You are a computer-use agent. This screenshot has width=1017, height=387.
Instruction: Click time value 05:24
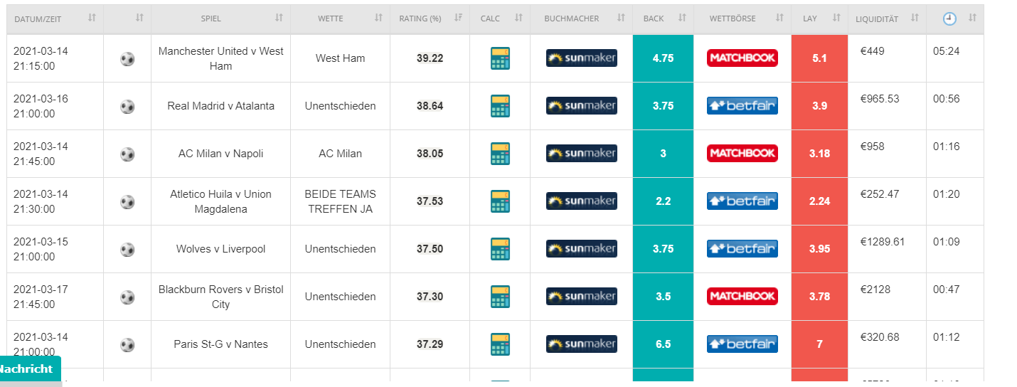(946, 51)
